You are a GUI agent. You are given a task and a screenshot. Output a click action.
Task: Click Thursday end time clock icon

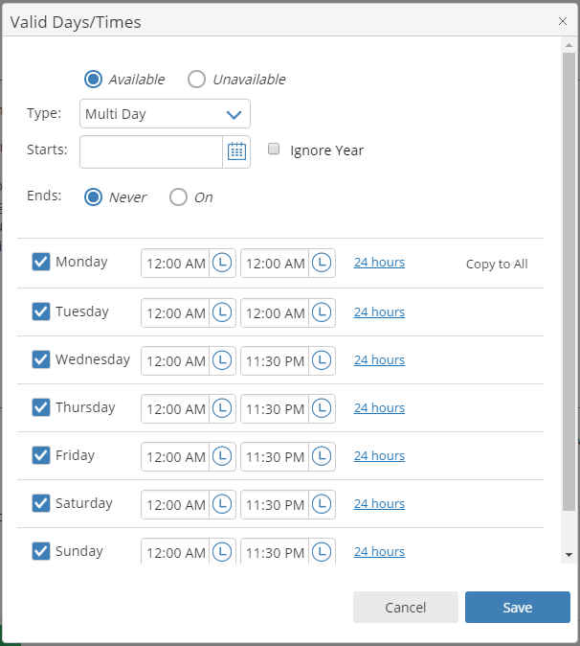pos(322,408)
